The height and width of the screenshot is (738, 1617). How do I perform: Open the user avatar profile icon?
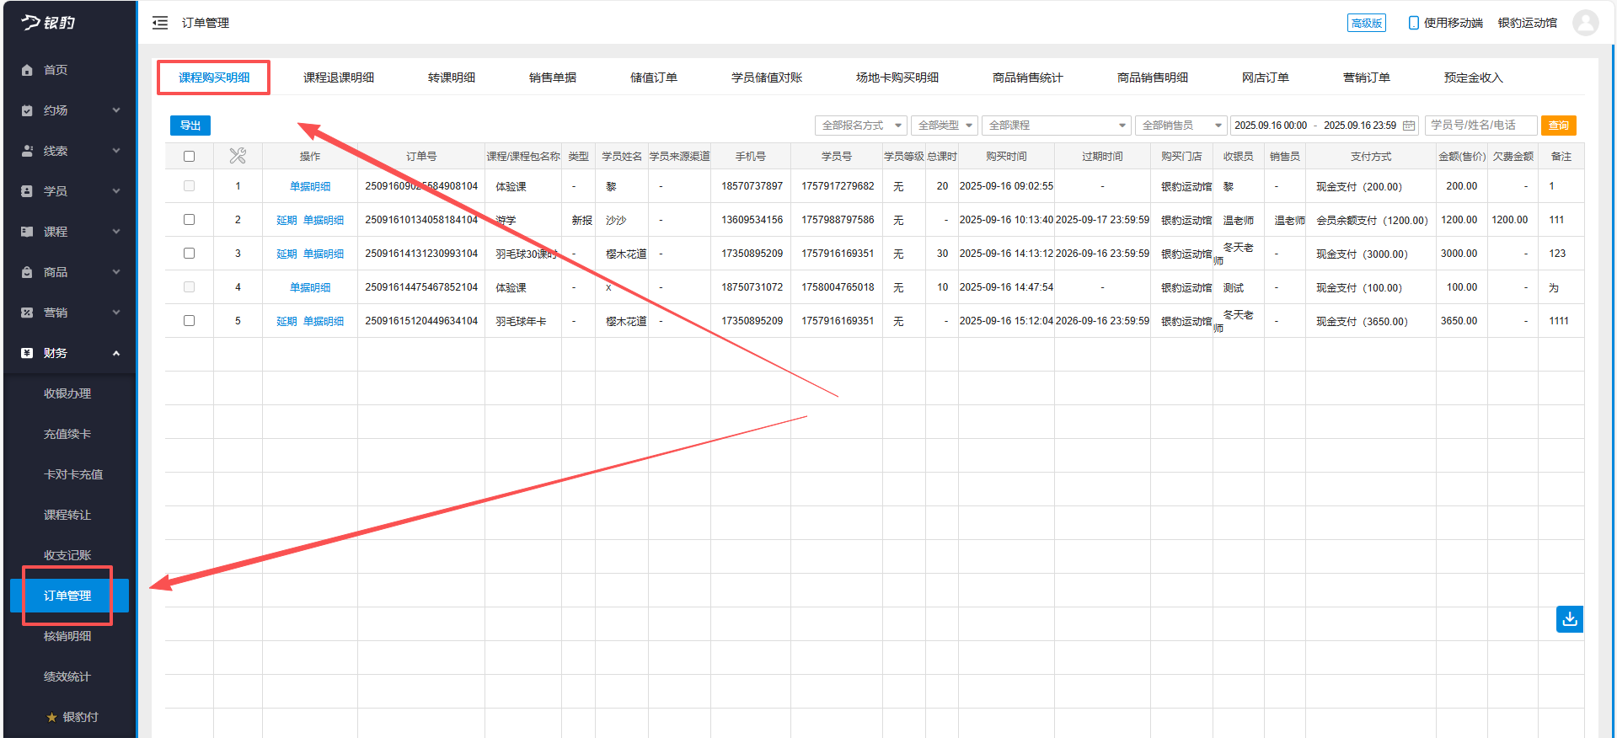coord(1585,23)
